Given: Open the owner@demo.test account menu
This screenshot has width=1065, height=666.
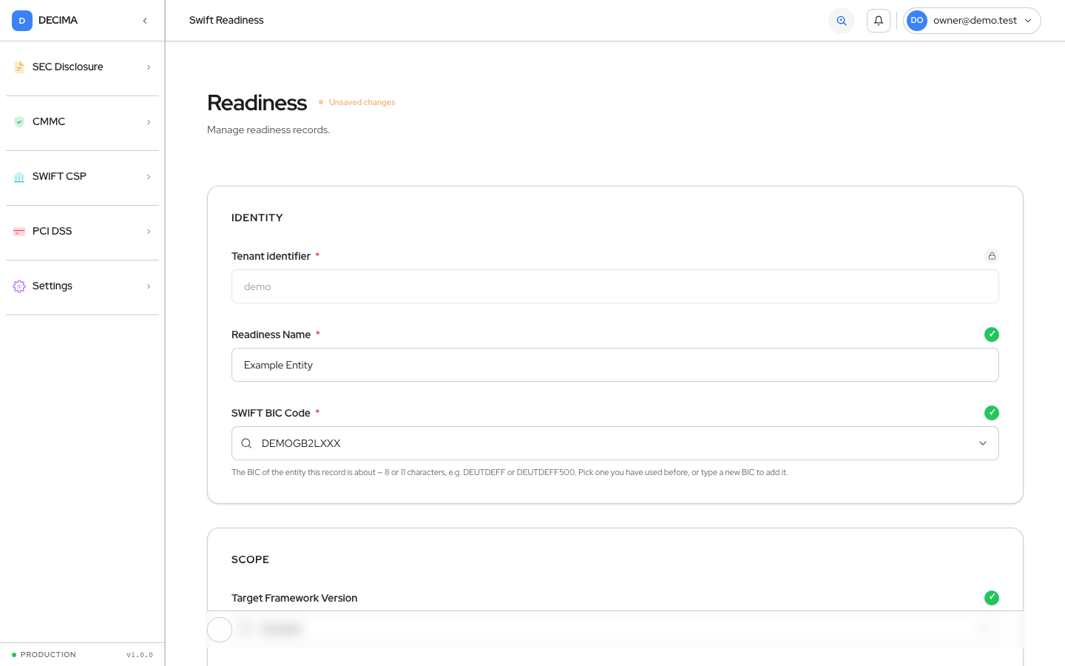Looking at the screenshot, I should click(x=972, y=21).
